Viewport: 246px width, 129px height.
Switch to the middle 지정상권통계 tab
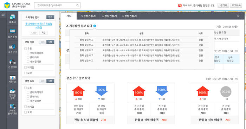click(x=109, y=16)
